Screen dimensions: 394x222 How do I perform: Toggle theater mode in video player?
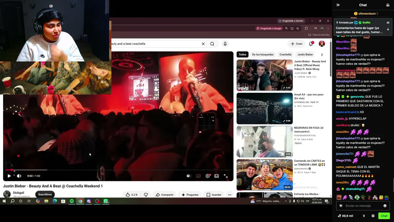point(217,176)
